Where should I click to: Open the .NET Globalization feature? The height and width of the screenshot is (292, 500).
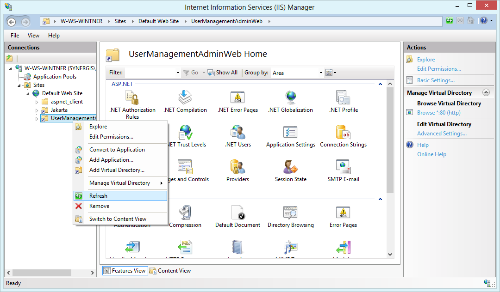290,101
